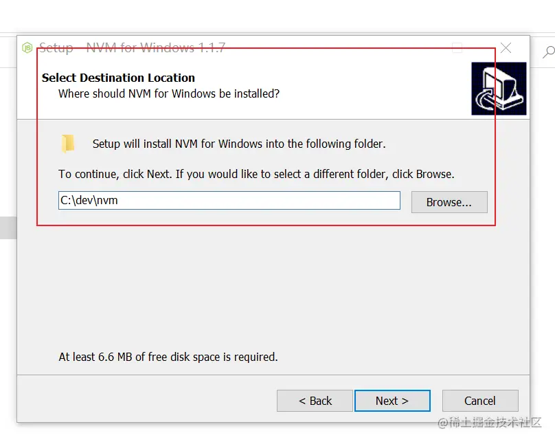
Task: Click the 'Setup will install NVM' sentence
Action: click(239, 144)
